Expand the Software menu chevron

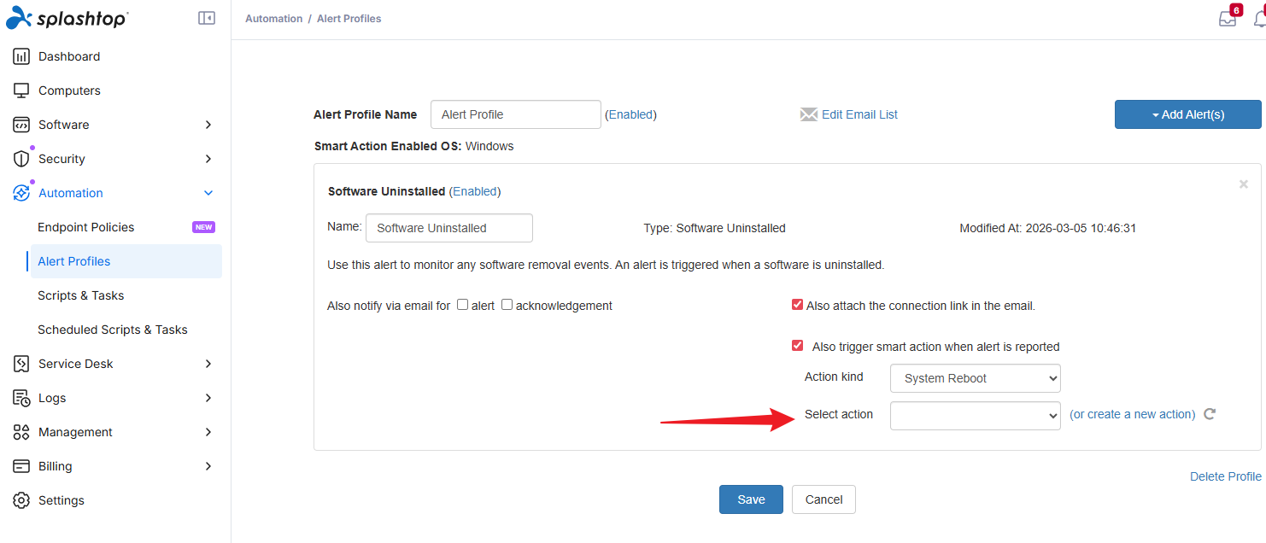click(208, 125)
